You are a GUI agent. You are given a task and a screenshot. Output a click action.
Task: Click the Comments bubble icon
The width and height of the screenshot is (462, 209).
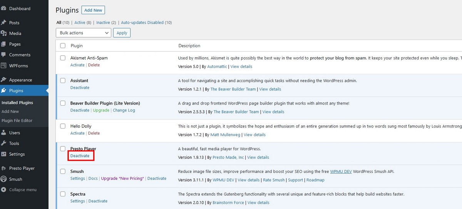pos(3,55)
